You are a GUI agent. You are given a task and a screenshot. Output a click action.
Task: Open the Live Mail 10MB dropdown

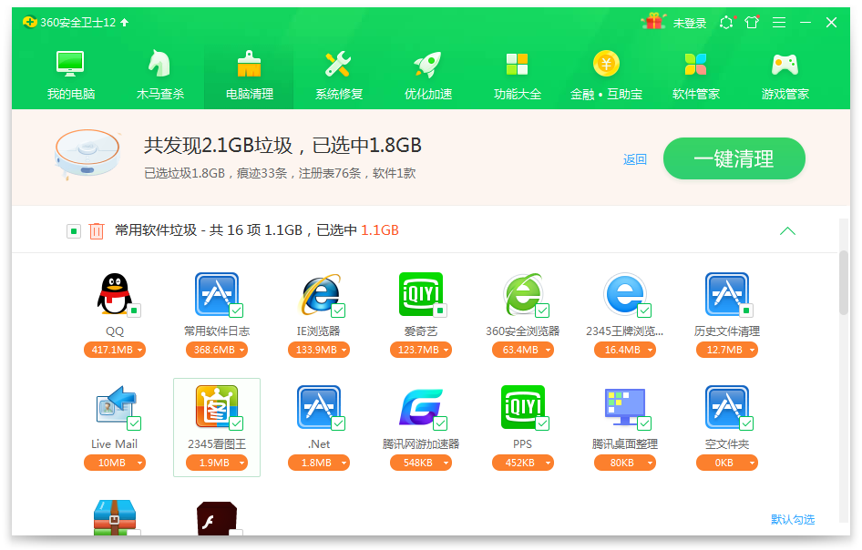(x=114, y=463)
